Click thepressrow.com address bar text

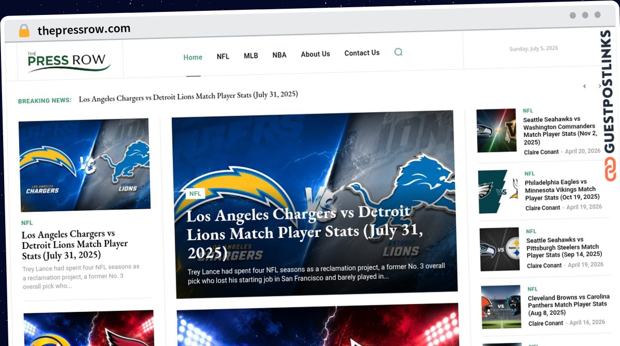point(84,29)
